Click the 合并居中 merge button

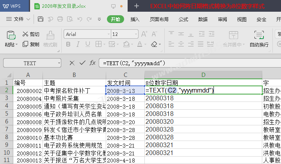[233, 39]
